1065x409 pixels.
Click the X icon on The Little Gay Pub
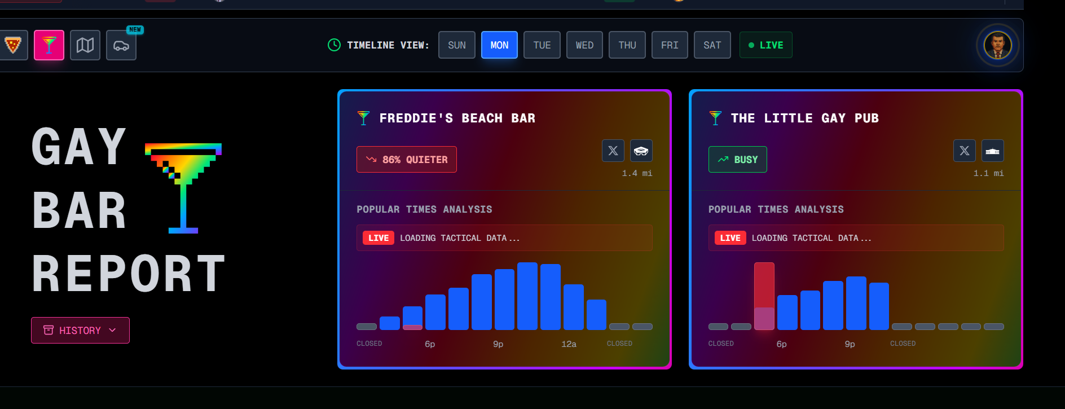pos(965,151)
